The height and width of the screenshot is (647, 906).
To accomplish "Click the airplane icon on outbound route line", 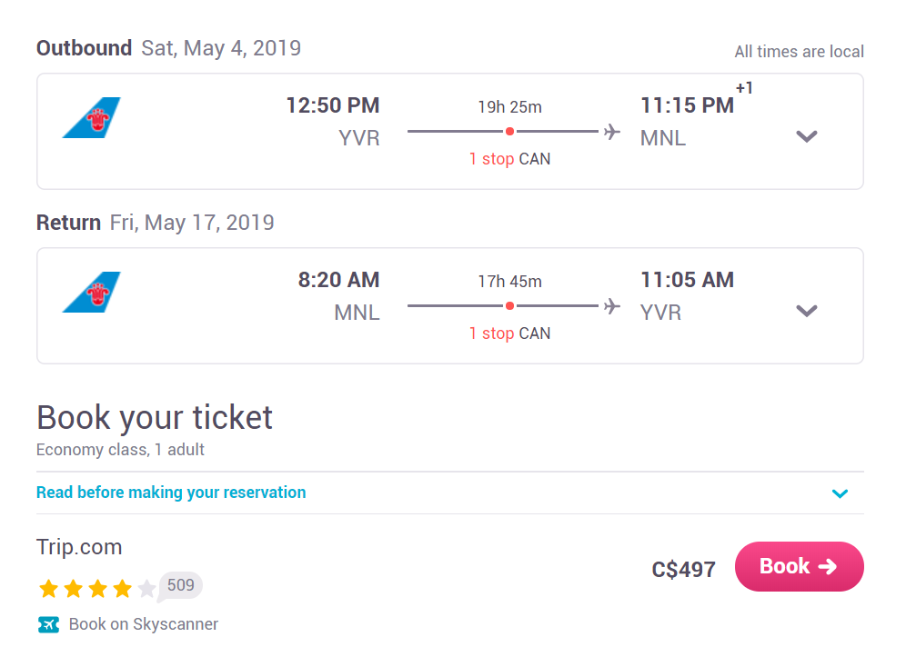I will (612, 132).
